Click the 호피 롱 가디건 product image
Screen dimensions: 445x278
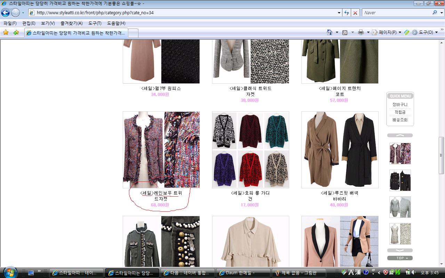tap(251, 150)
